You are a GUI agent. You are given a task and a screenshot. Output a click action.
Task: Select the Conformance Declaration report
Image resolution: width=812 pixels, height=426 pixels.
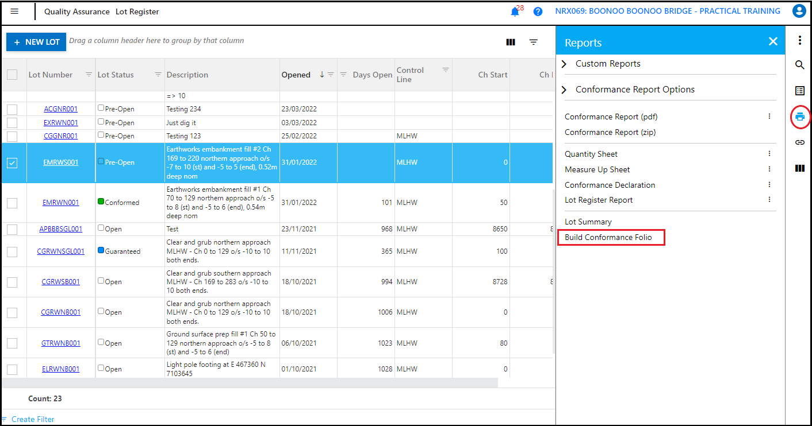[610, 185]
